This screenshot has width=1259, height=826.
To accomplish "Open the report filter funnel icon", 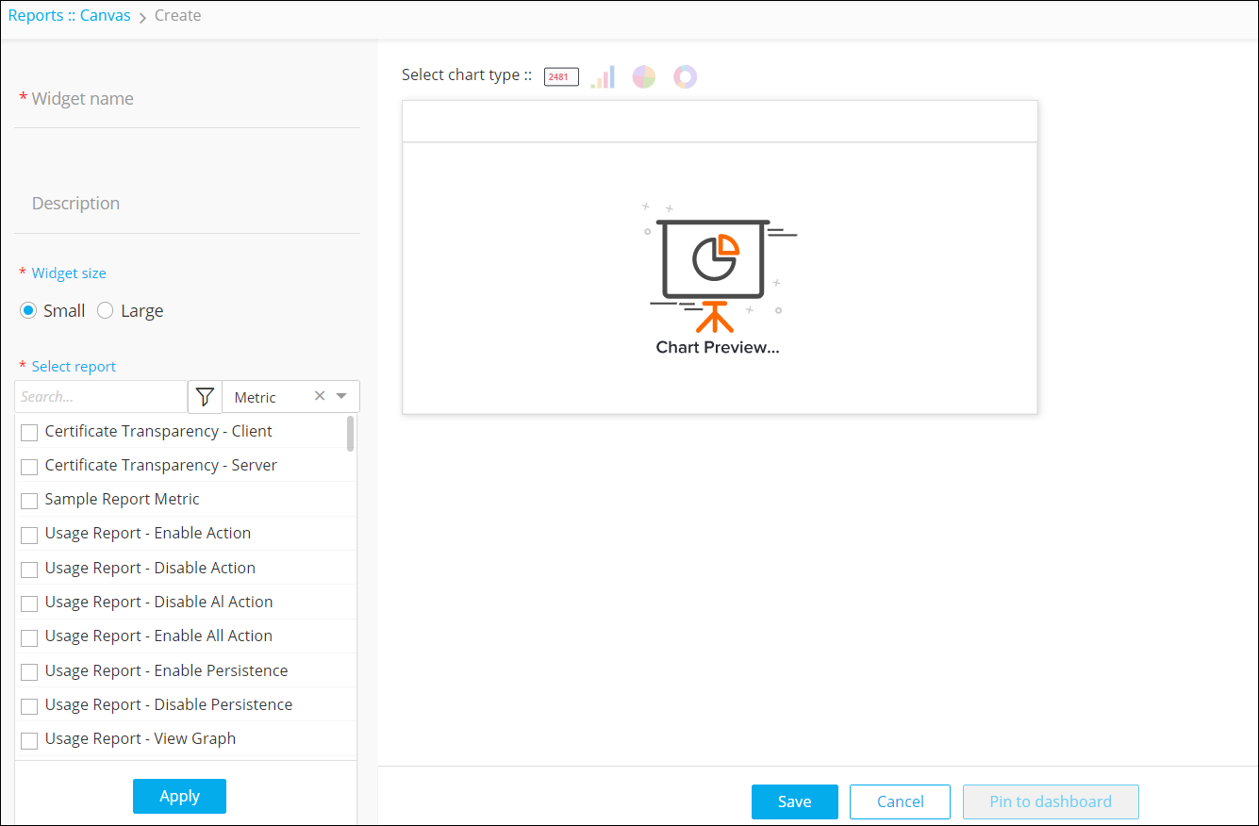I will coord(205,397).
